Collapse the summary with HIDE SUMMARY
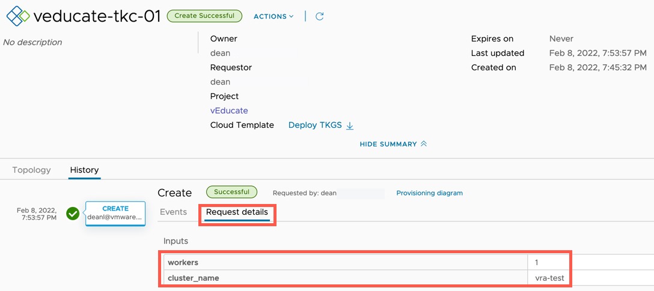Screen dimensions: 654x291 pyautogui.click(x=393, y=144)
